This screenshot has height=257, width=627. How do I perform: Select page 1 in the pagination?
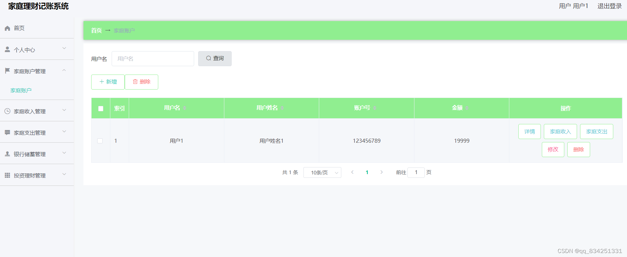point(367,172)
